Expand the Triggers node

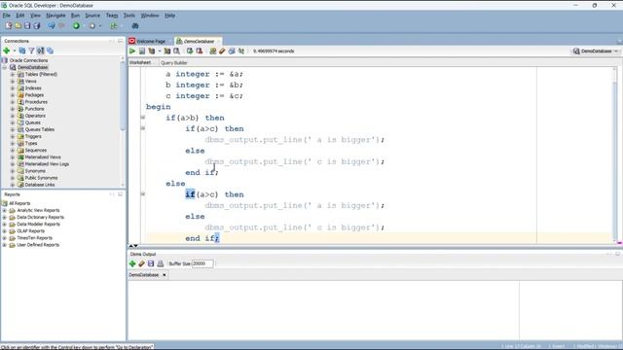13,136
